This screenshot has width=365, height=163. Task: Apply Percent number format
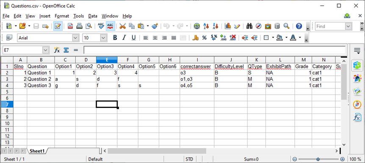(205, 38)
